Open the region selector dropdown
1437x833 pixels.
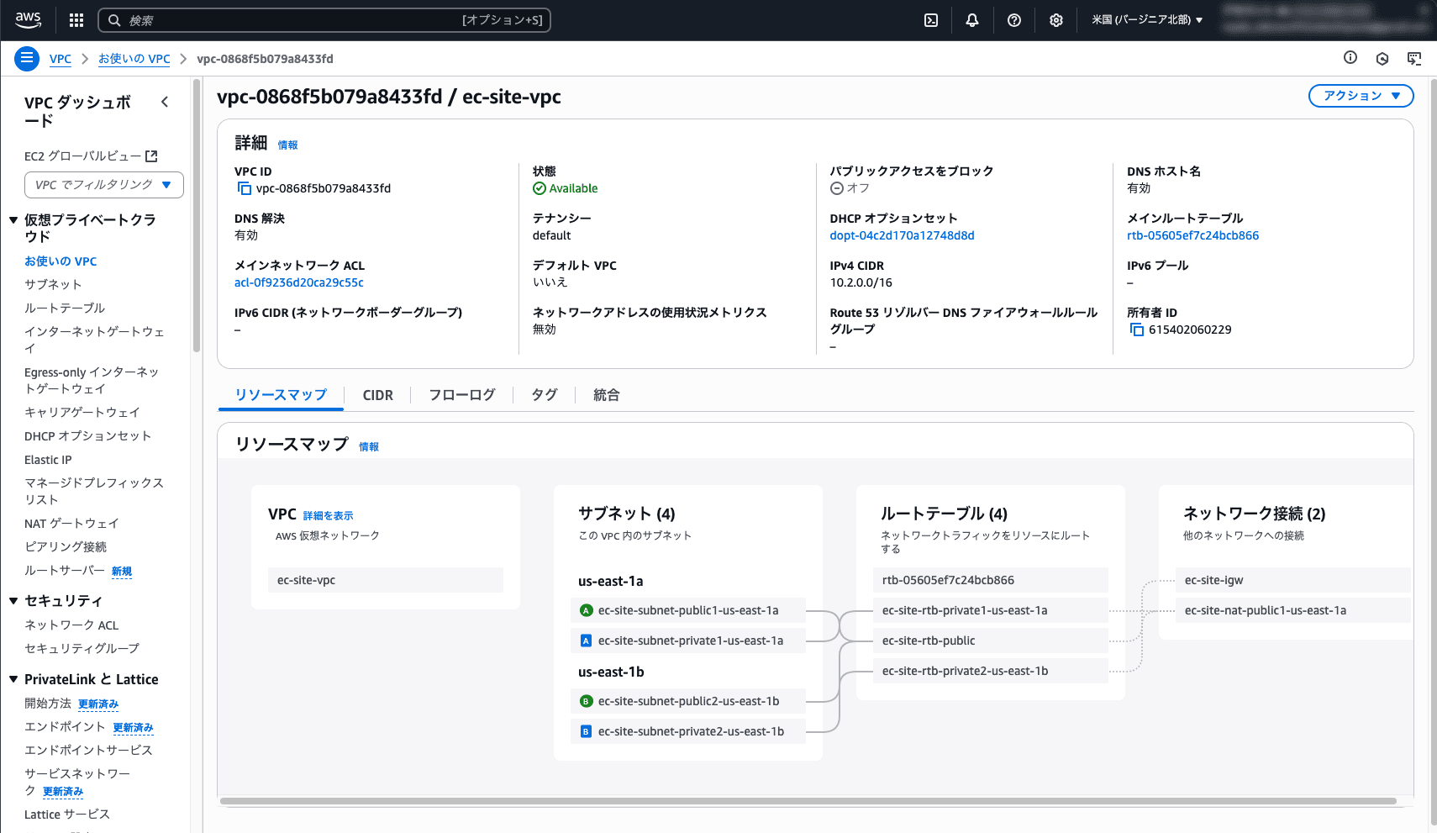point(1147,20)
